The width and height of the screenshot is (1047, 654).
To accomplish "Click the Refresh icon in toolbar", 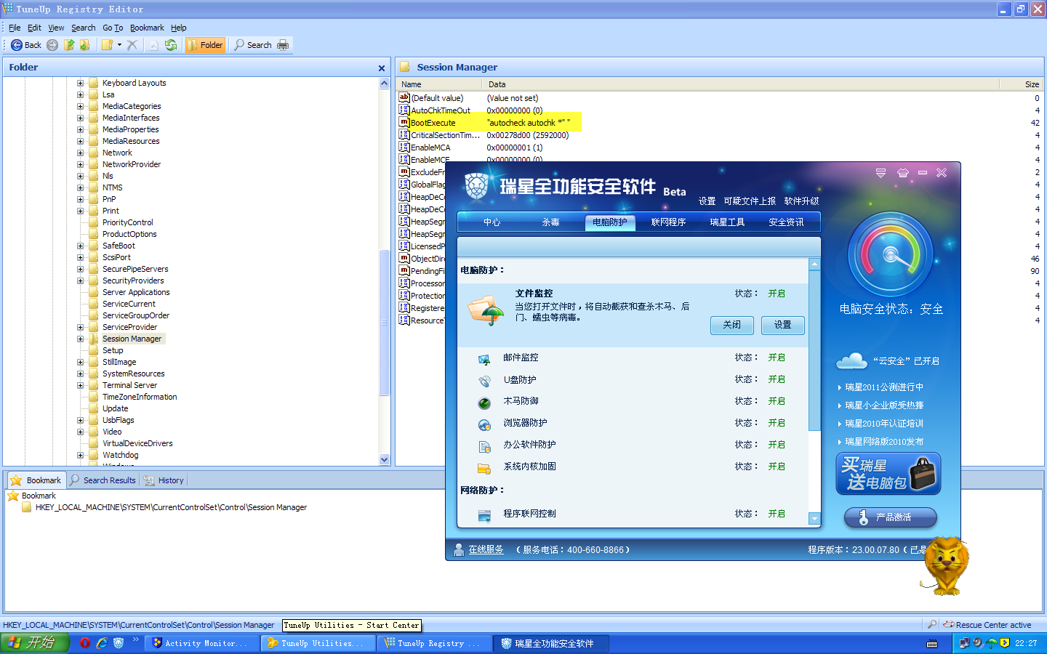I will pyautogui.click(x=171, y=45).
